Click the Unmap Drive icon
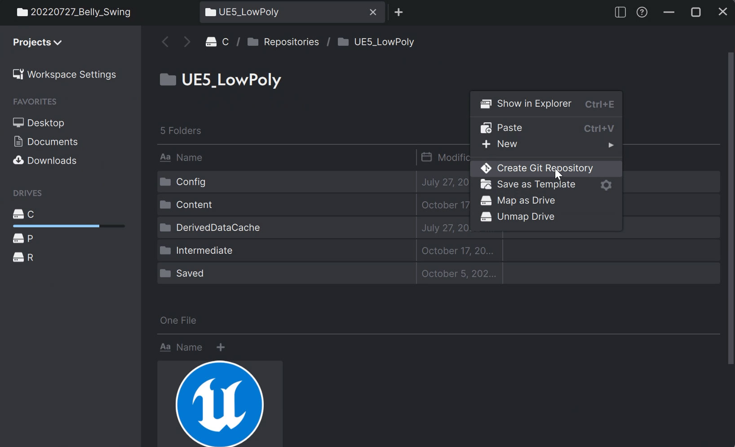 (x=486, y=217)
